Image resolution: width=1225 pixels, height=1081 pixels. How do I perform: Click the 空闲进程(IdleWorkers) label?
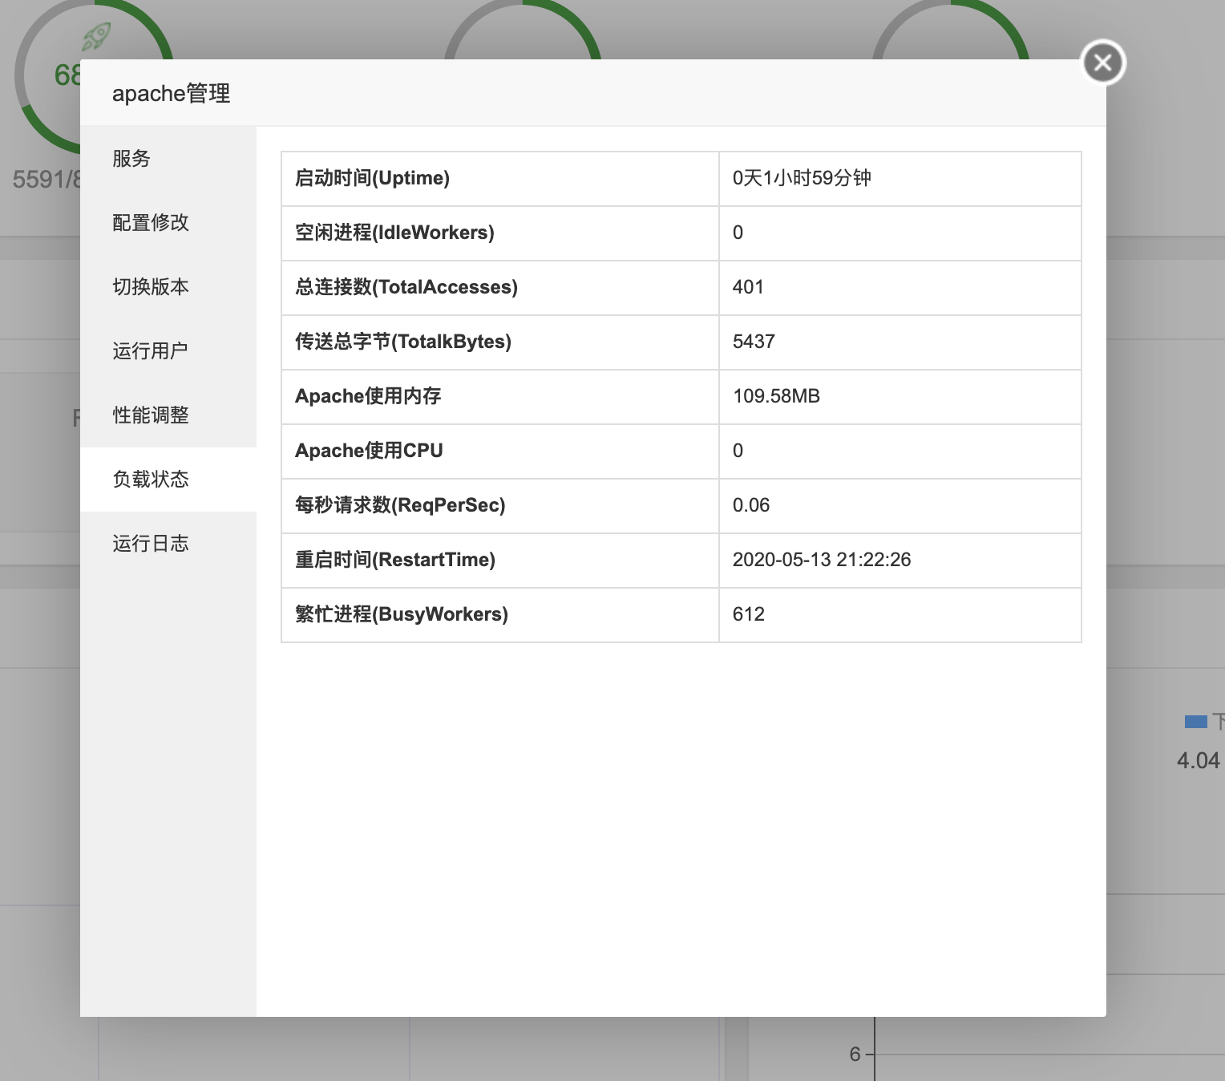(394, 233)
